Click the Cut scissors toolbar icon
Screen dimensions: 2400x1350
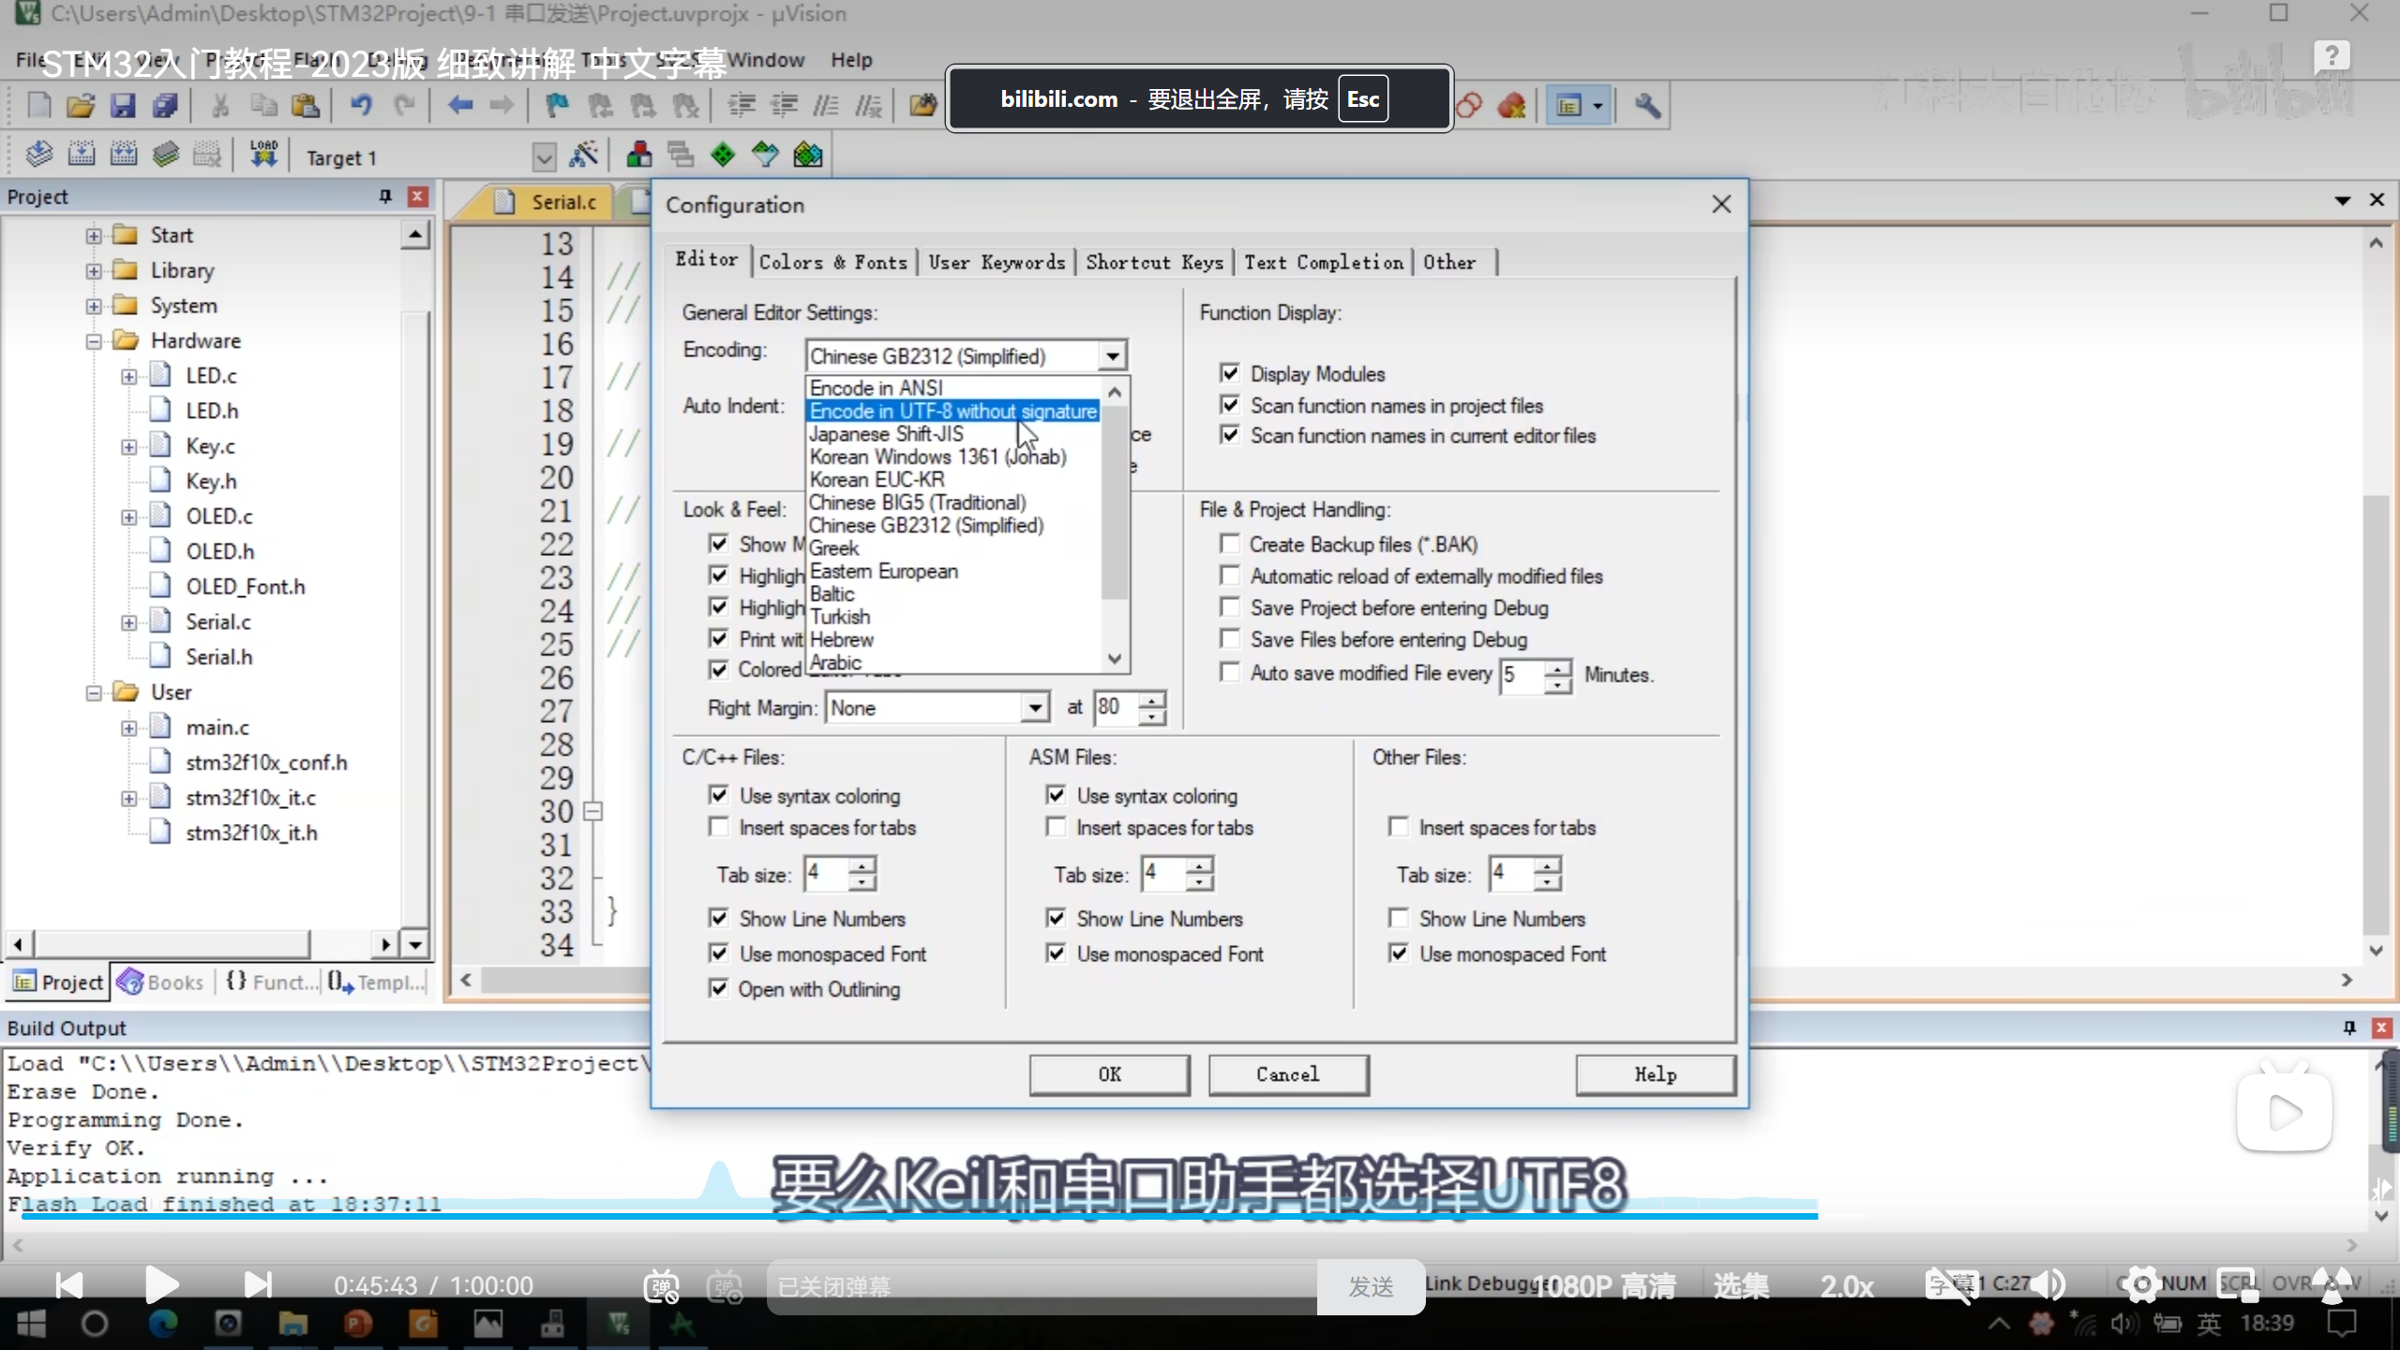(220, 105)
